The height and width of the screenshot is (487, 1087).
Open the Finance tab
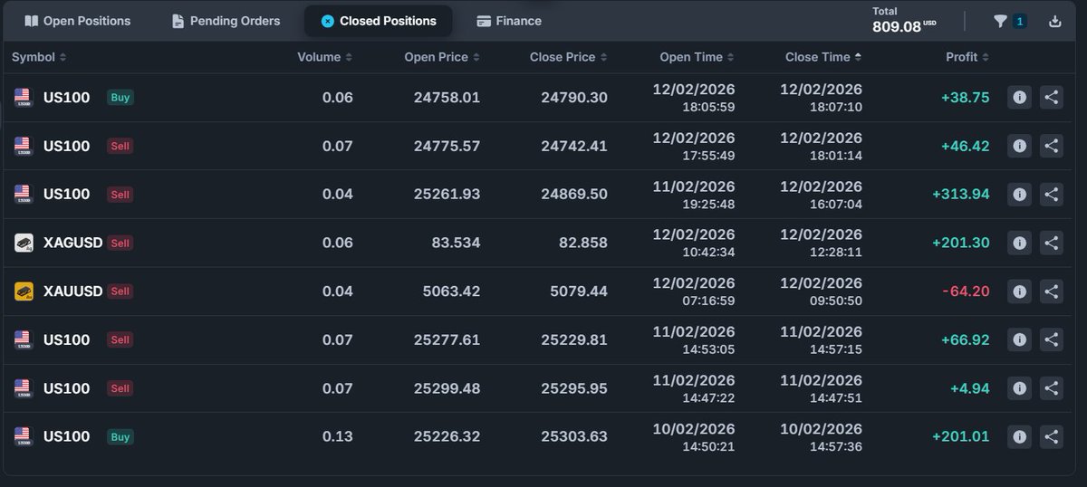509,21
